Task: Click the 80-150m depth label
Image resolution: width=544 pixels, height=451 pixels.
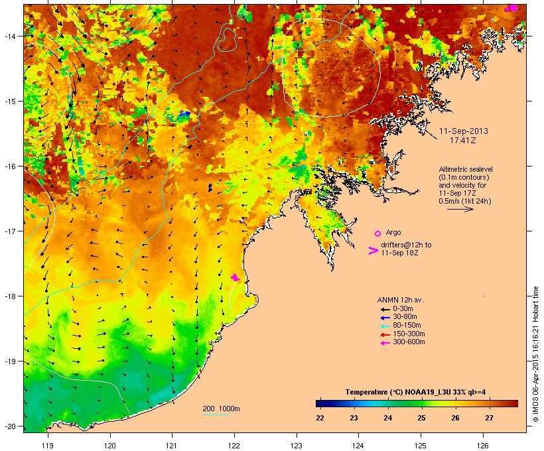Action: (x=407, y=326)
